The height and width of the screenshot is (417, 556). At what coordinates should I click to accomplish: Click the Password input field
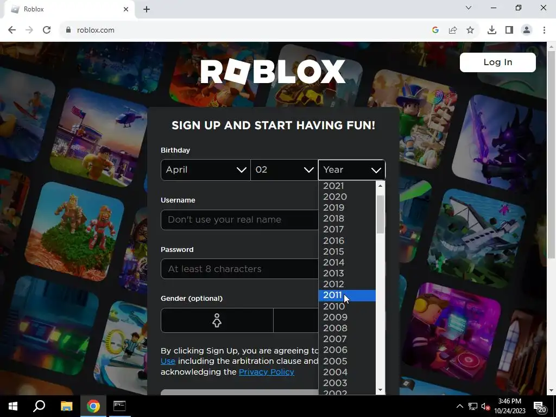(239, 269)
